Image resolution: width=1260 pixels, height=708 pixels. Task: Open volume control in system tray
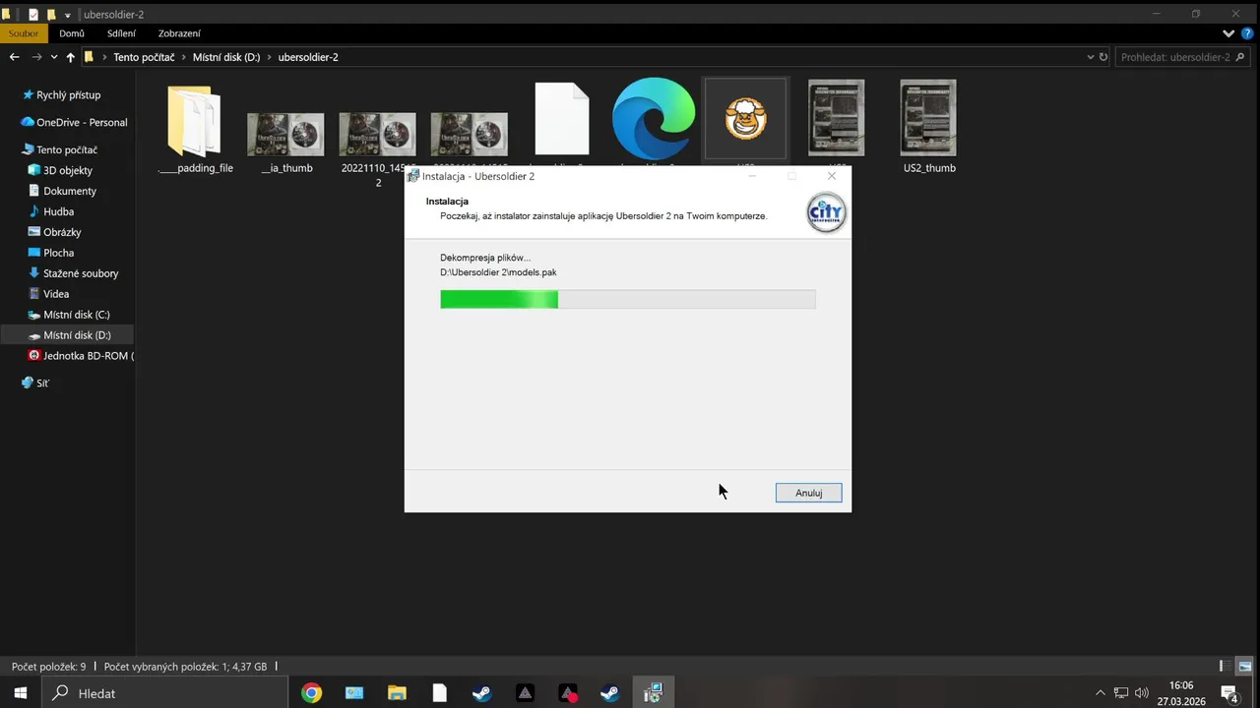(1142, 693)
